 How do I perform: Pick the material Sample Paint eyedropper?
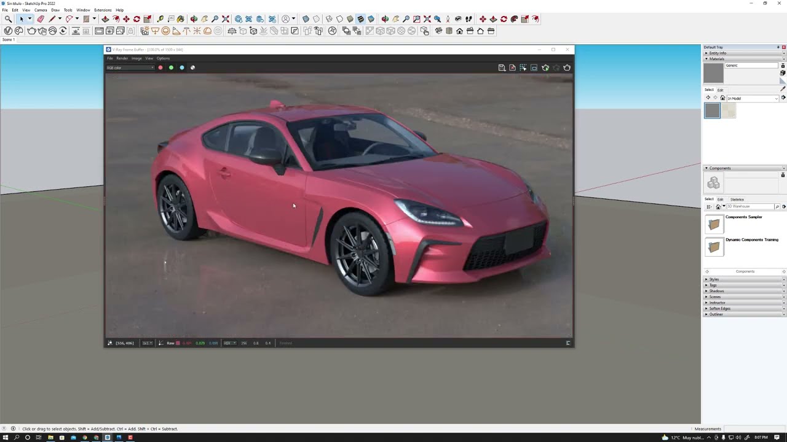coord(783,89)
